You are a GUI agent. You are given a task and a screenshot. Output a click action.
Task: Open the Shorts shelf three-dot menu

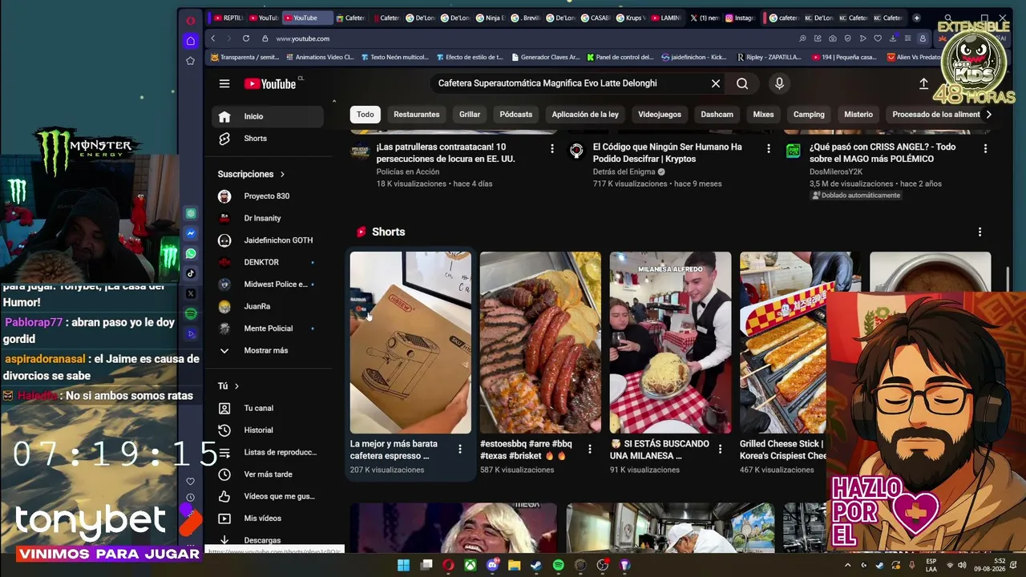(980, 232)
